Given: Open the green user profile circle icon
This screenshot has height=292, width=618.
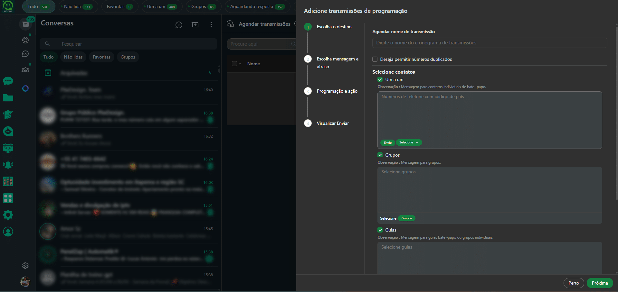Looking at the screenshot, I should (x=8, y=232).
